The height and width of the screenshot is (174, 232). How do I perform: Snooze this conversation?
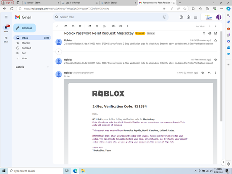(97, 26)
